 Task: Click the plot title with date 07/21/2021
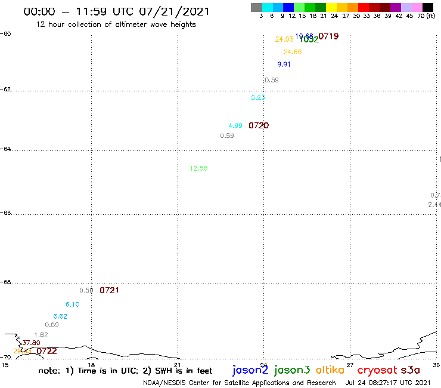click(x=116, y=11)
